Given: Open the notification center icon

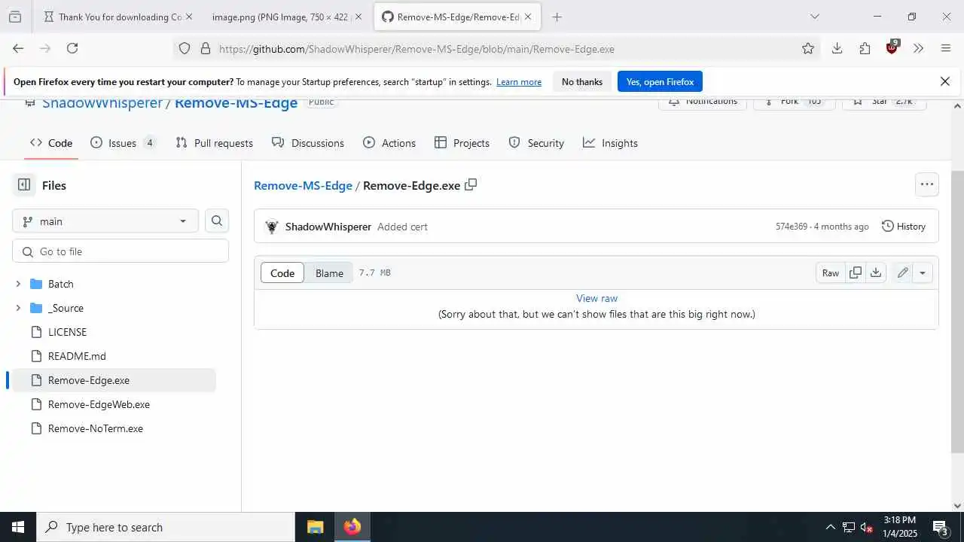Looking at the screenshot, I should tap(940, 527).
